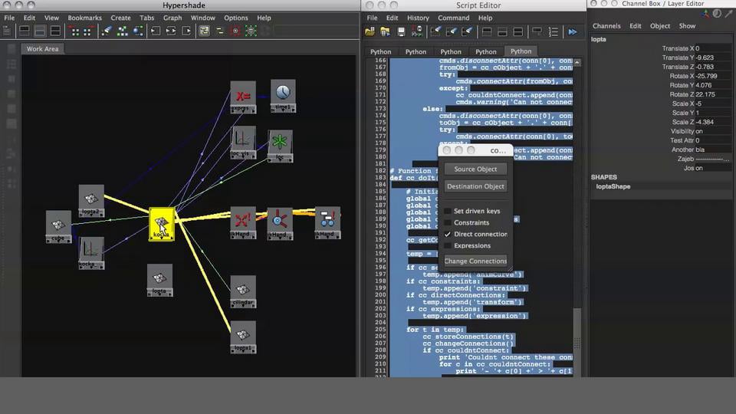736x414 pixels.
Task: Click the highlighted layout toggle icon in Hypershade toolbar
Action: [204, 31]
